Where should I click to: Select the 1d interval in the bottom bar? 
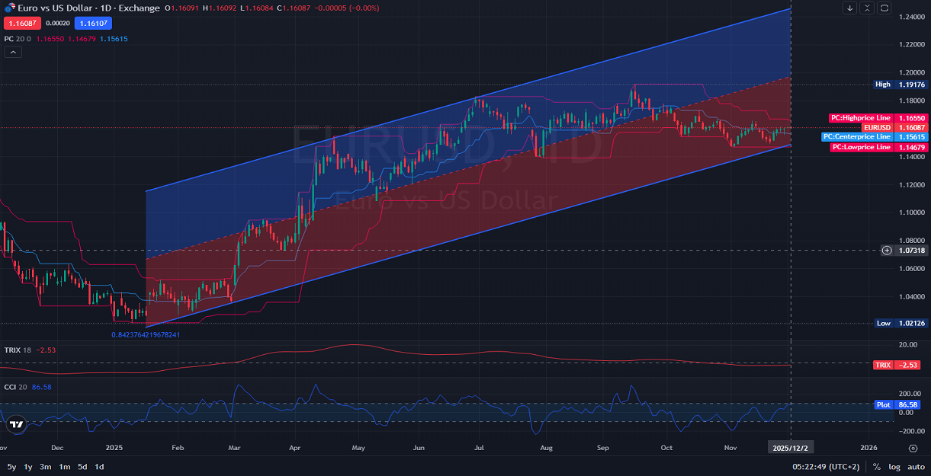click(x=98, y=465)
